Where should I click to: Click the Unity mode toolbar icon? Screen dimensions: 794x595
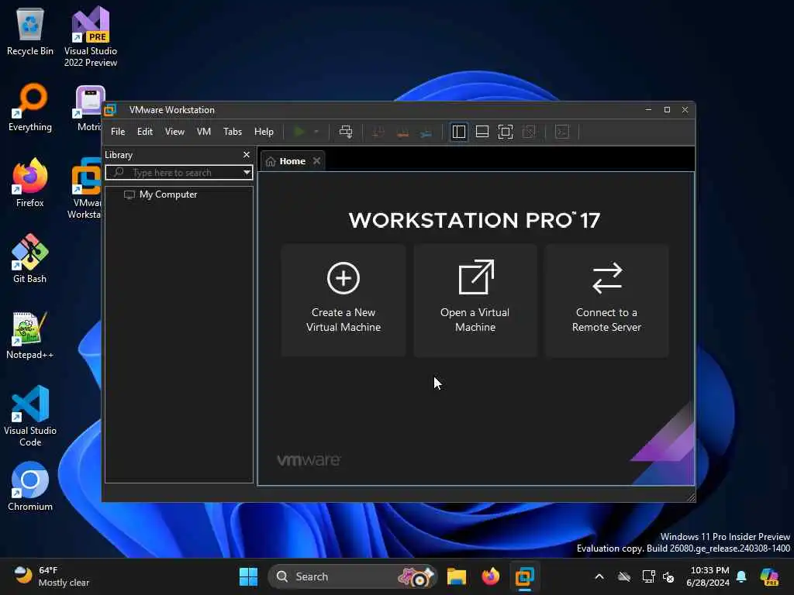click(529, 132)
